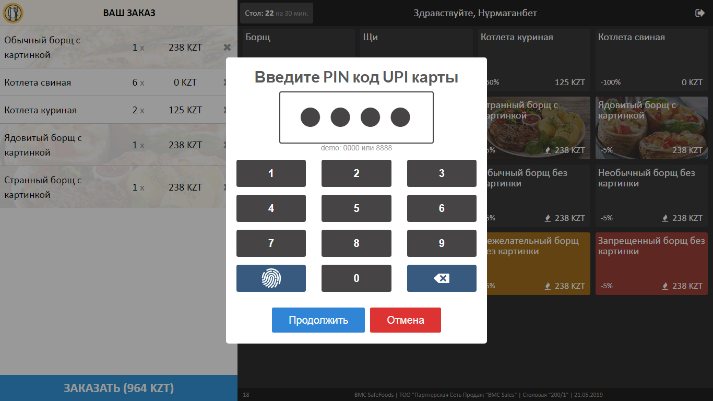Remove "Ядовитый борщ с картинкой" from the order

(227, 145)
